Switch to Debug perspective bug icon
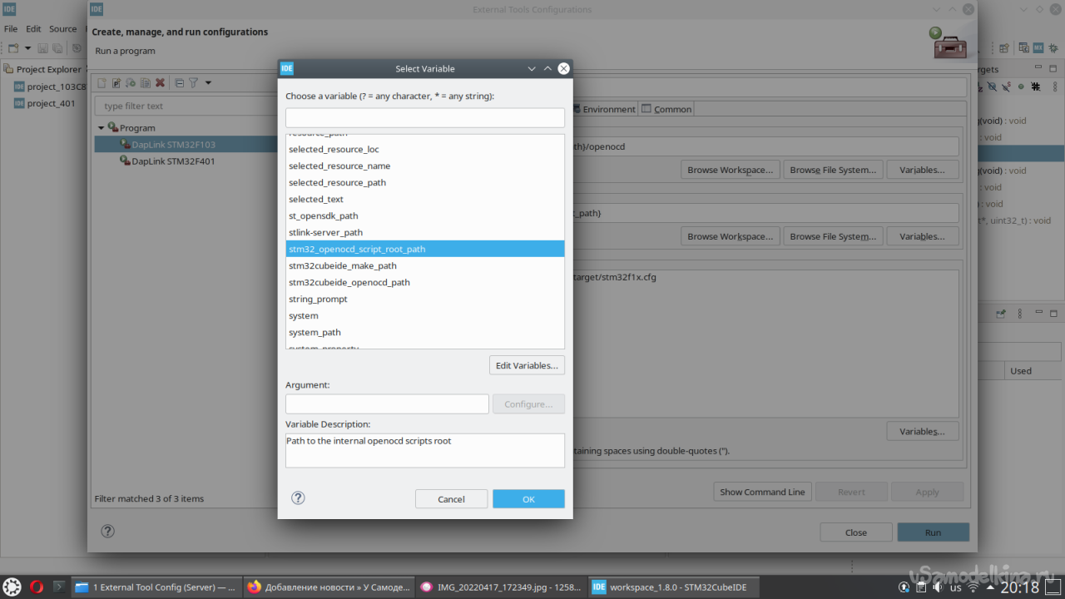This screenshot has width=1065, height=599. click(1054, 48)
